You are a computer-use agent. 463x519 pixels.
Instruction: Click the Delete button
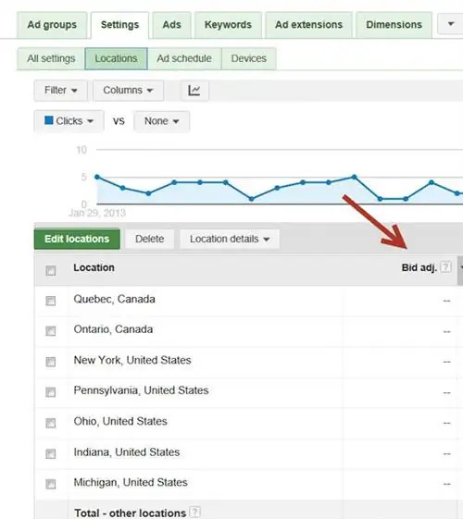click(x=149, y=239)
